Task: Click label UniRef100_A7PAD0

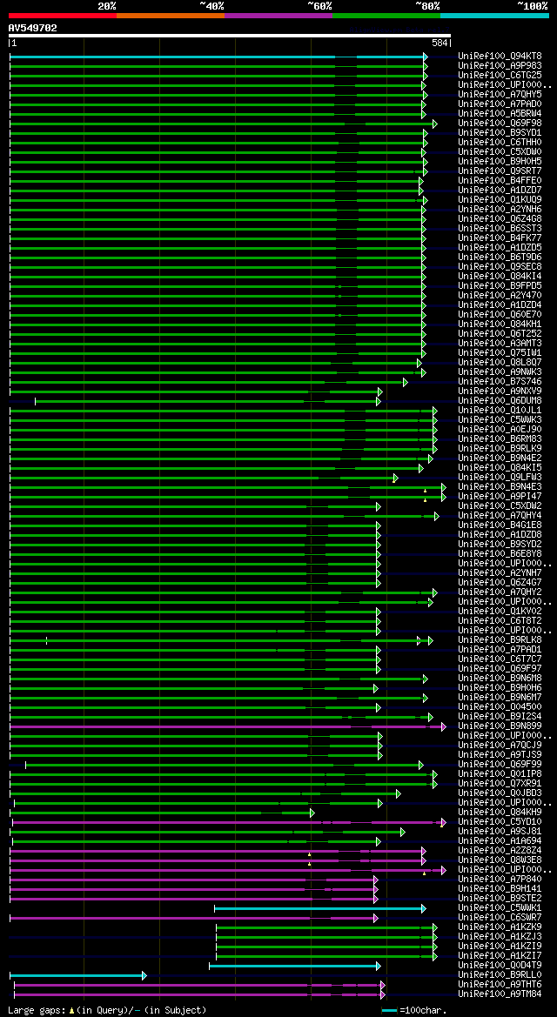Action: (500, 104)
